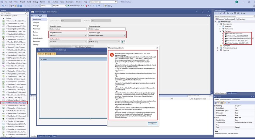Click the Hot Reload flame icon
Screen dimensions: 255x139
[x=86, y=6]
